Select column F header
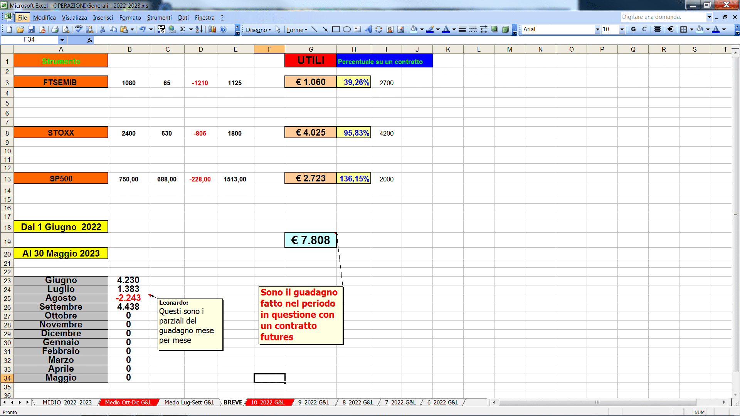The image size is (740, 416). coord(269,49)
